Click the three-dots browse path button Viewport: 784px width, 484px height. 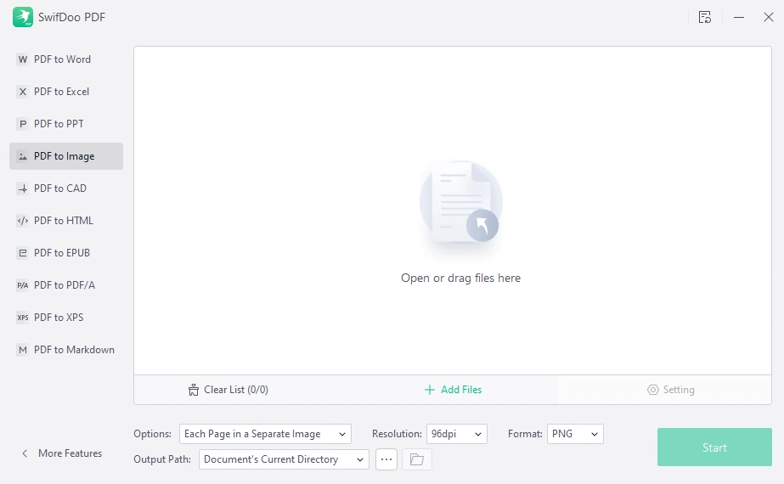pos(386,459)
